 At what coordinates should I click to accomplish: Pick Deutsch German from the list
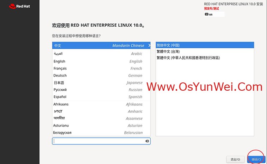101,76
